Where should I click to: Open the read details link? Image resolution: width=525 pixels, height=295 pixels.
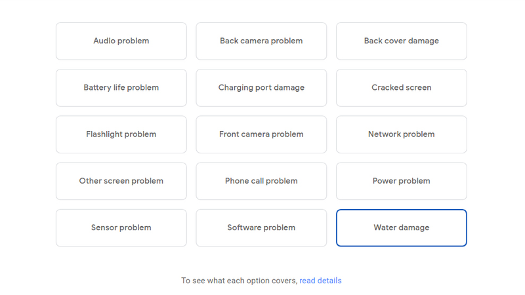click(320, 281)
